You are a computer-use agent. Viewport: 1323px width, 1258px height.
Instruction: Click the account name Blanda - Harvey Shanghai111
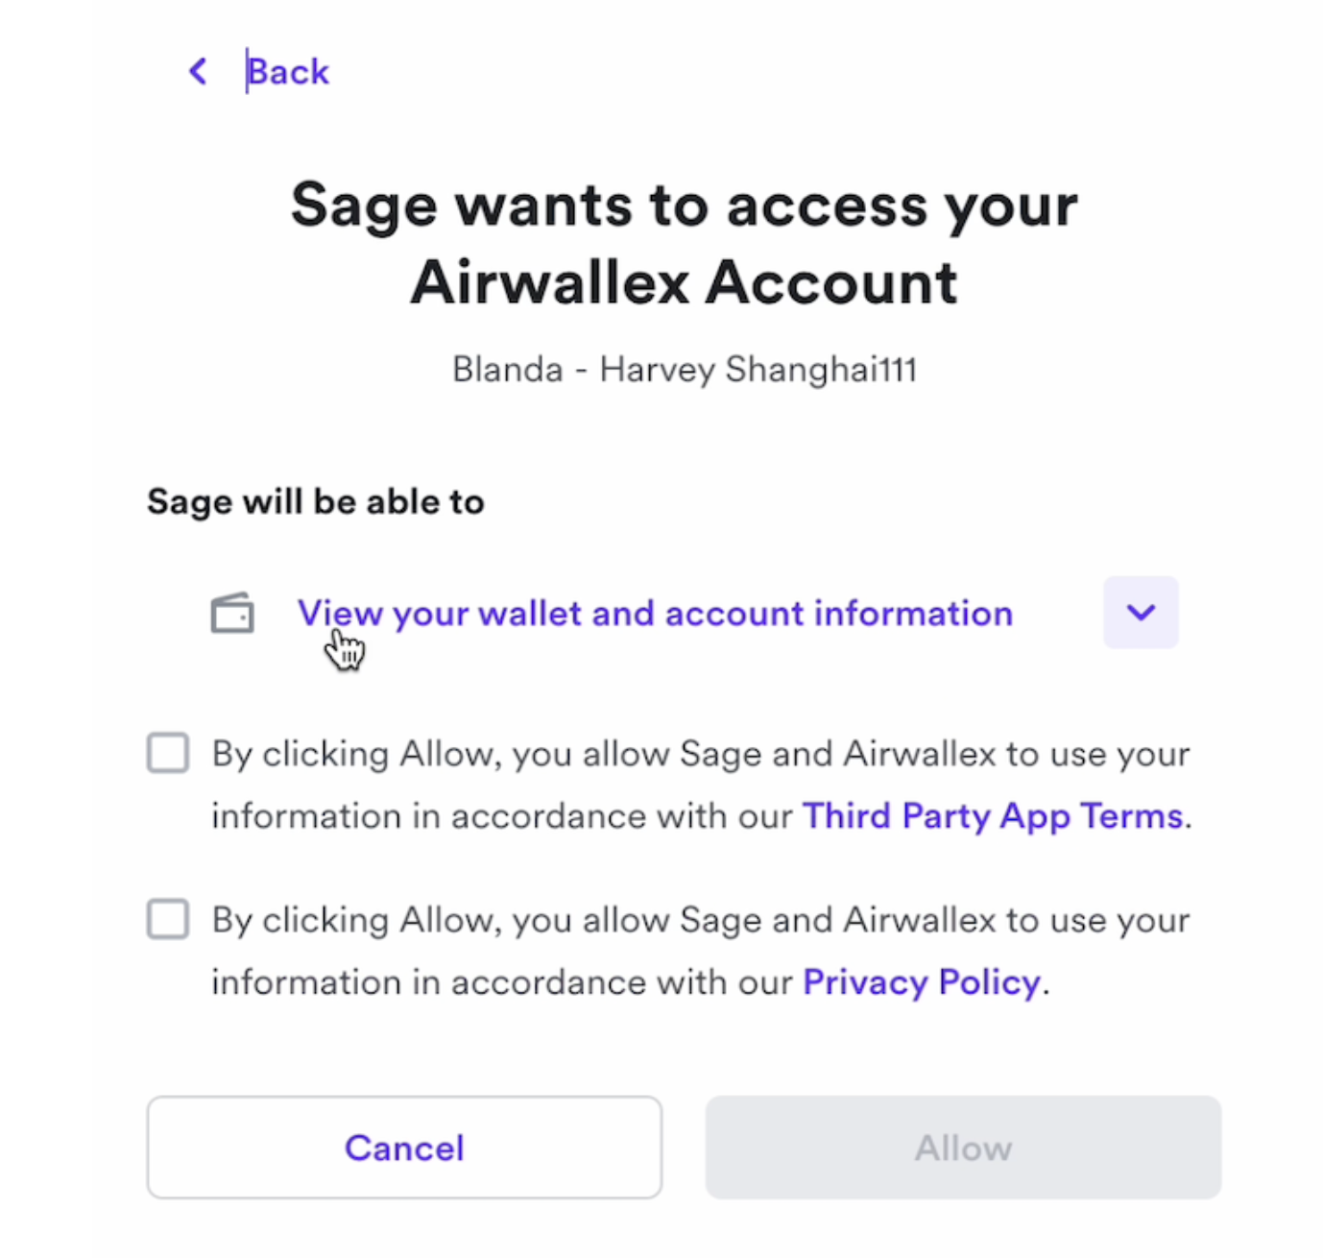(684, 370)
